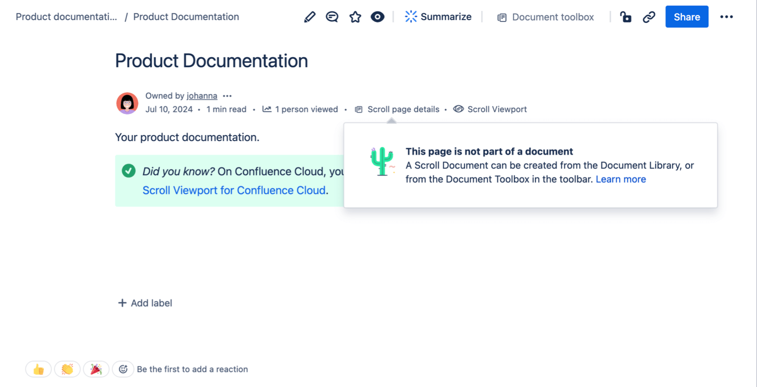Open the Document toolbox
This screenshot has height=387, width=757.
coord(545,17)
